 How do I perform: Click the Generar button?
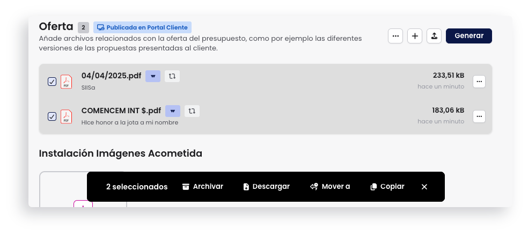(x=469, y=36)
